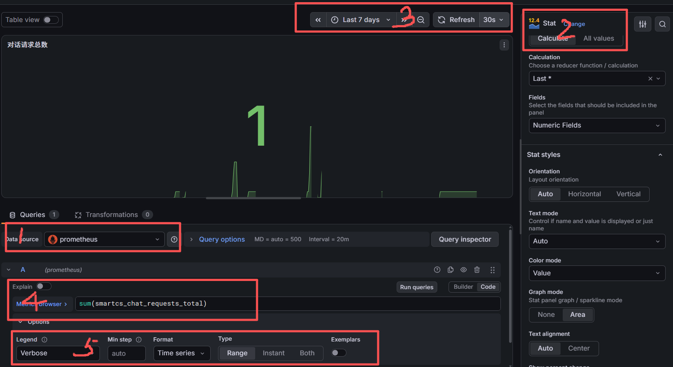Click the clock icon in time picker
Viewport: 673px width, 367px height.
pos(334,20)
